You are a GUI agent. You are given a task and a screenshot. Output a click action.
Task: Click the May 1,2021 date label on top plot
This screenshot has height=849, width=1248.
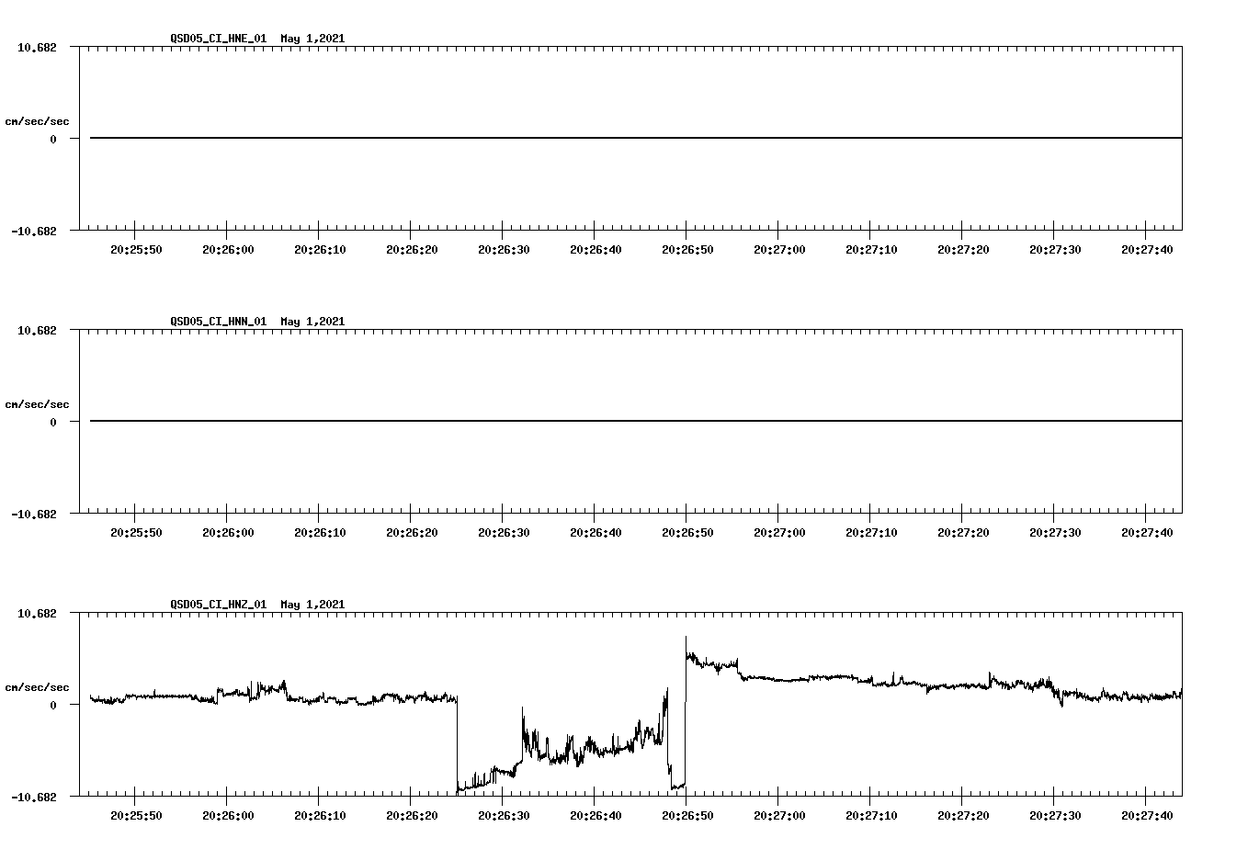pyautogui.click(x=312, y=39)
